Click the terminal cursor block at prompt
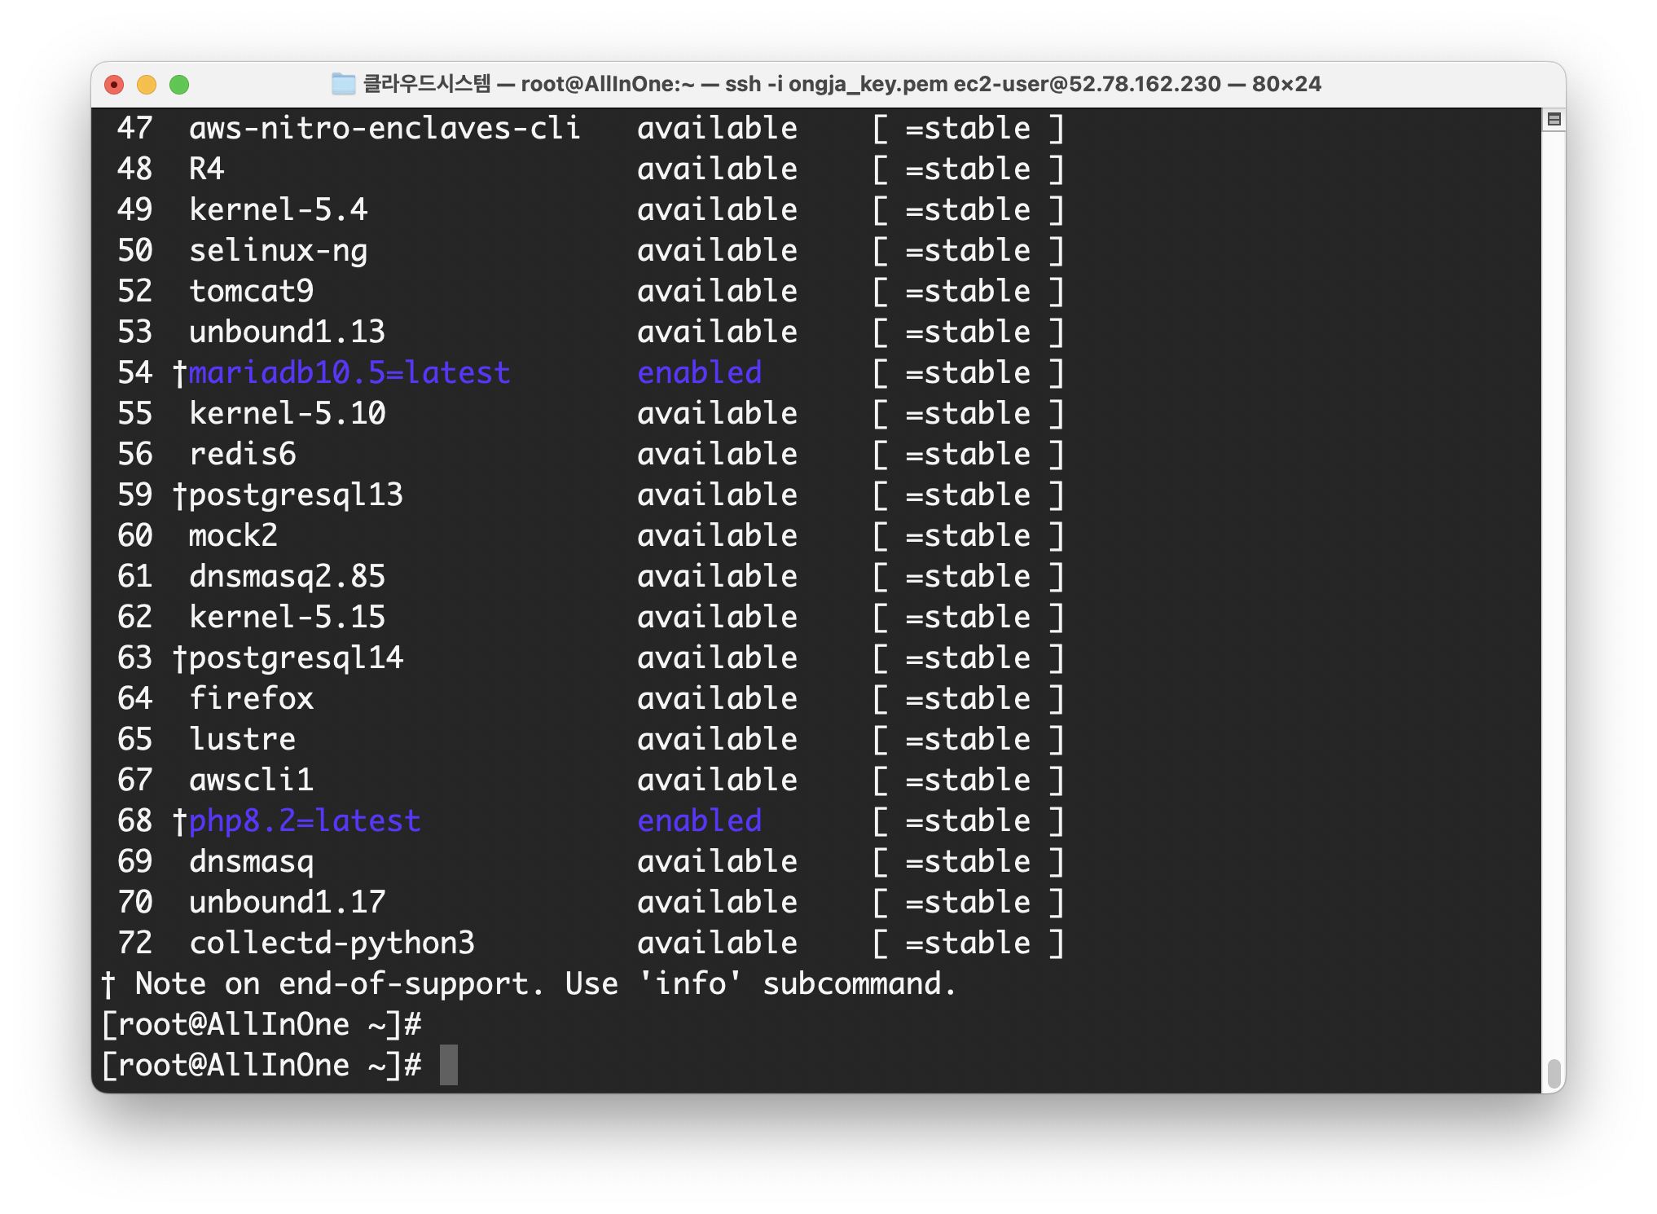The height and width of the screenshot is (1214, 1657). pyautogui.click(x=448, y=1065)
